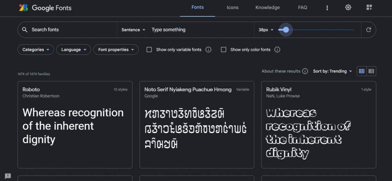The width and height of the screenshot is (392, 181).
Task: Switch to grid view layout
Action: coord(361,71)
